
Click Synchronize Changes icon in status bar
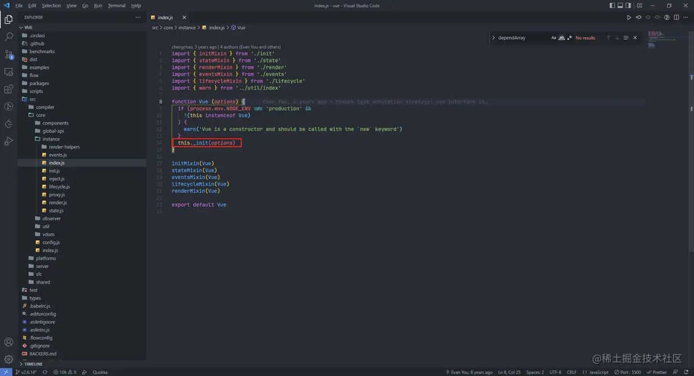45,372
